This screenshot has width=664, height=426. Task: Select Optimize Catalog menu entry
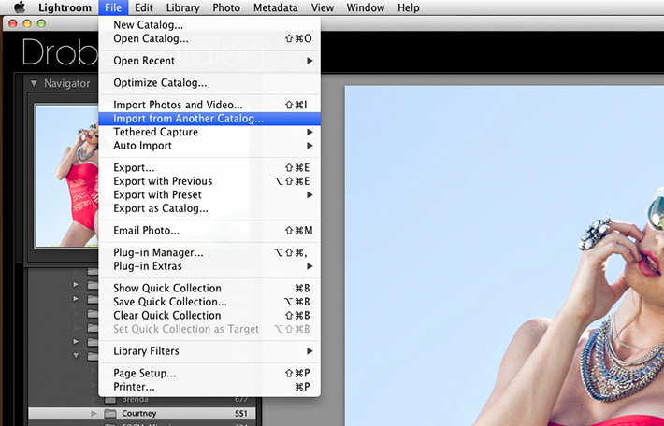pyautogui.click(x=209, y=82)
